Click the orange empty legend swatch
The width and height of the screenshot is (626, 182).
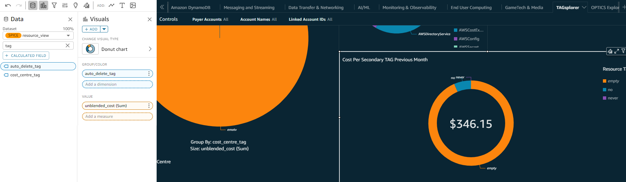pos(605,81)
